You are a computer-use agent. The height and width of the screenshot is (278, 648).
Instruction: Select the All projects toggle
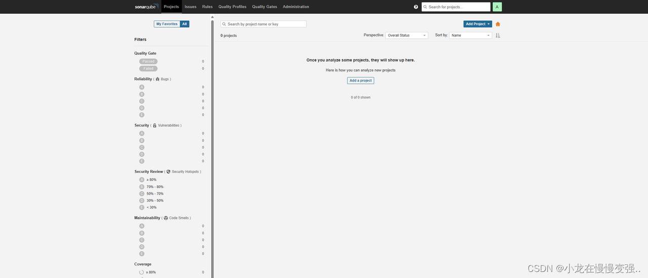185,24
